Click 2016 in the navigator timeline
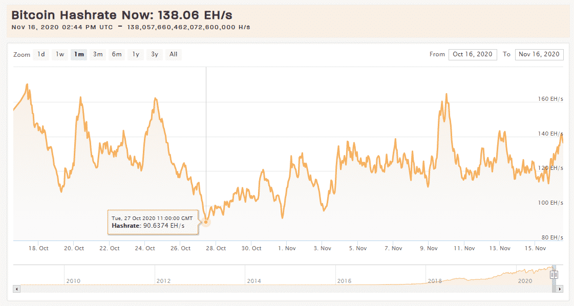Image resolution: width=574 pixels, height=306 pixels. (344, 281)
